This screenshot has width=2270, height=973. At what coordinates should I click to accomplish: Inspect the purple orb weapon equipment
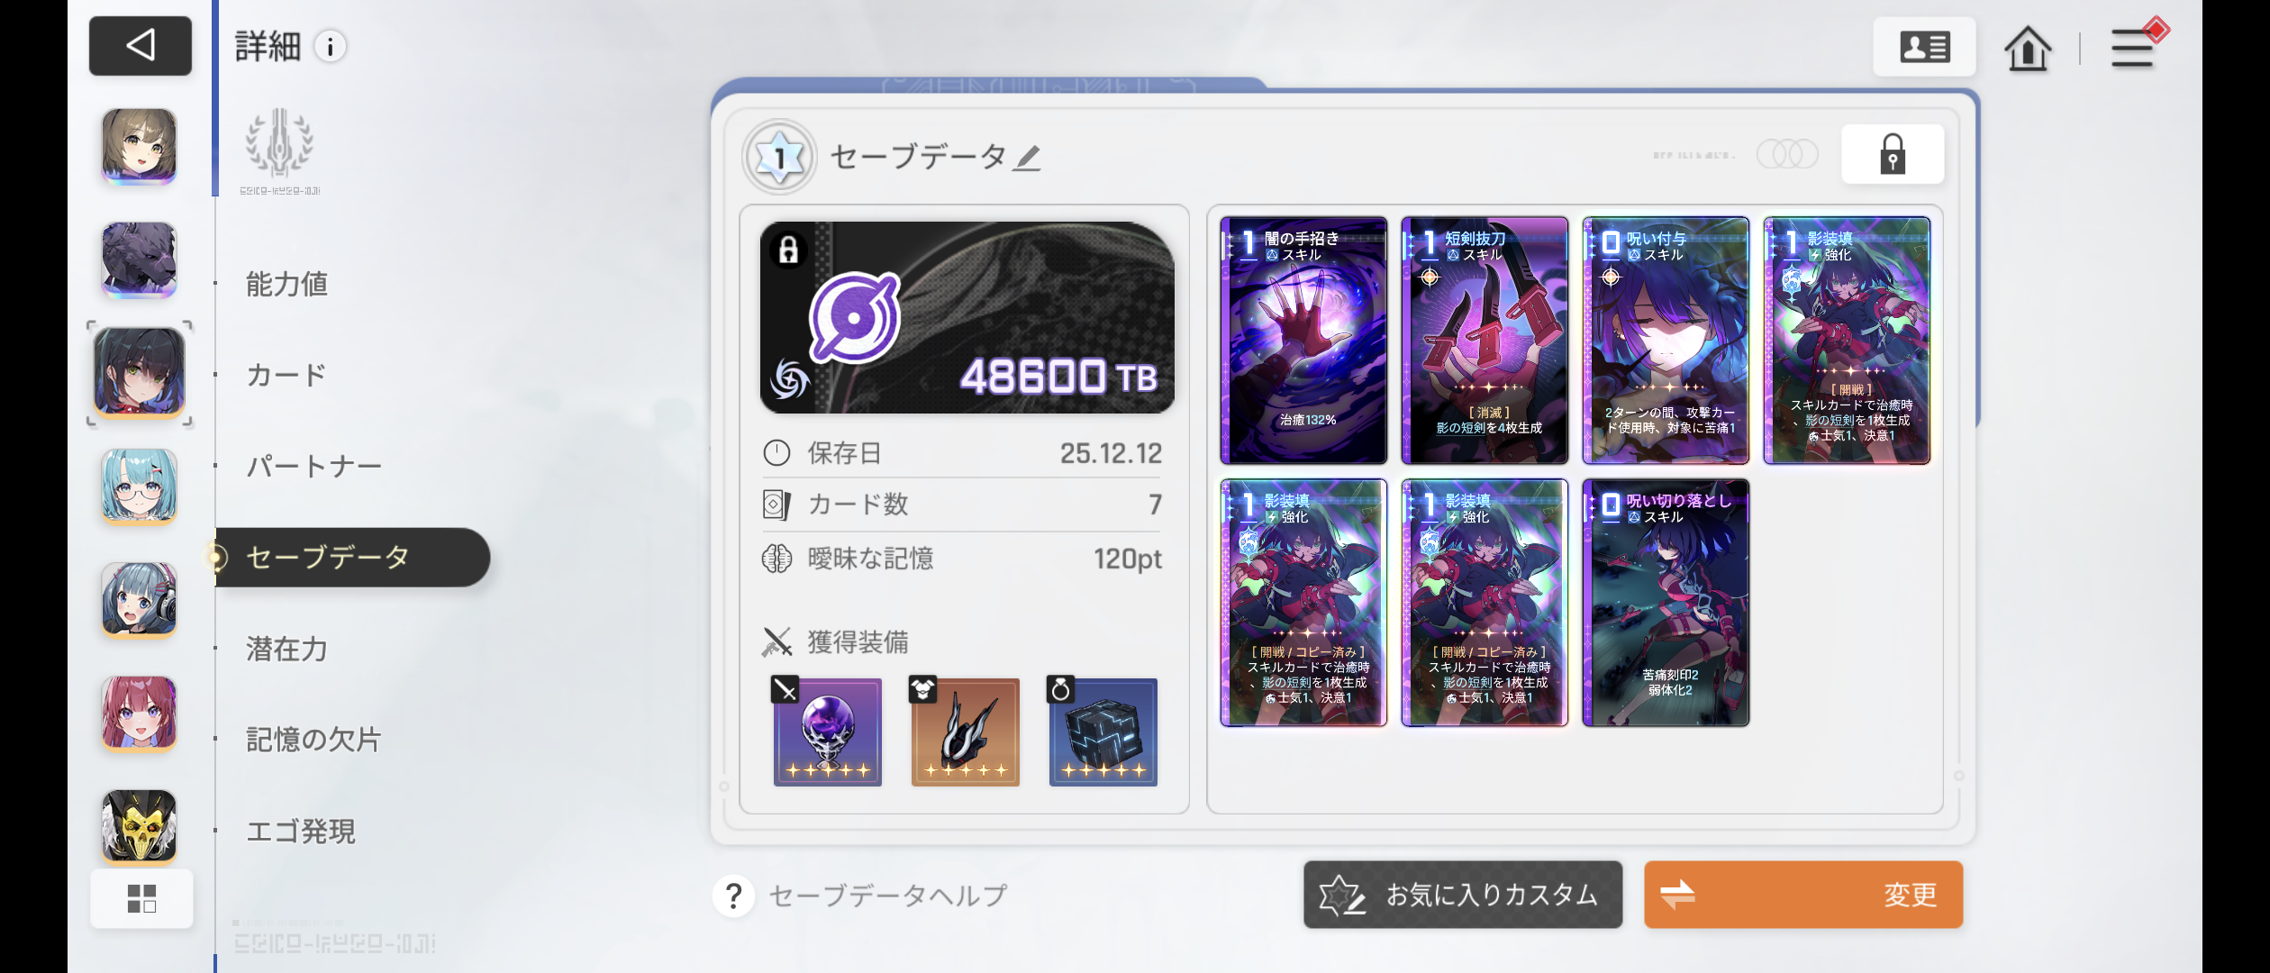pyautogui.click(x=827, y=732)
